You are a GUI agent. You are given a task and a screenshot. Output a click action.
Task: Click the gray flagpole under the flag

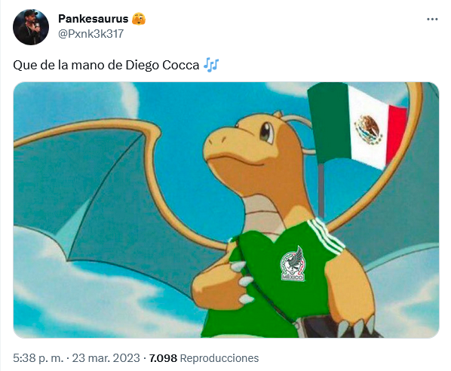(321, 190)
